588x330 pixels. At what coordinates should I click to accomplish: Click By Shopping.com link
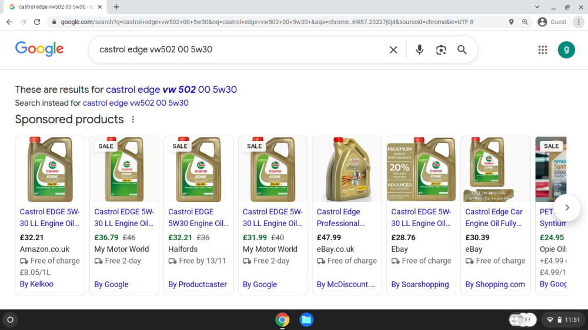(x=495, y=284)
